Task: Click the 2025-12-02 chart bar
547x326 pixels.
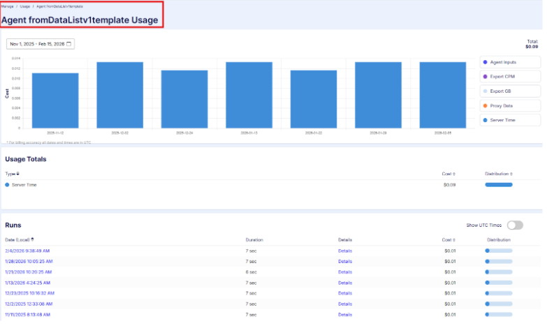Action: (x=119, y=95)
